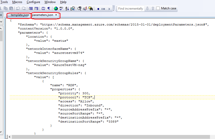Toggle word wrap icon
The image size is (215, 139).
tap(43, 9)
